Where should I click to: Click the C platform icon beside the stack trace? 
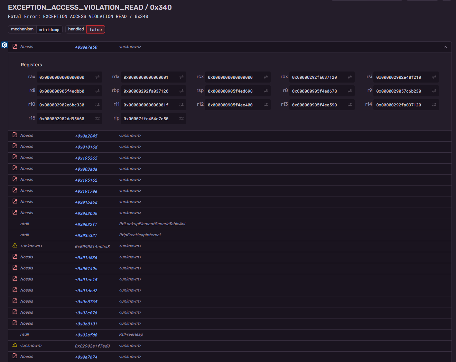(x=4, y=45)
